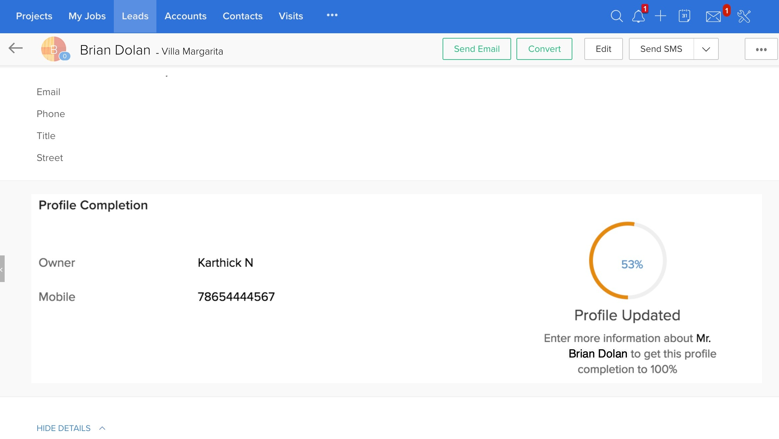Go back using the left arrow
Screen dimensions: 779x439
click(x=15, y=48)
